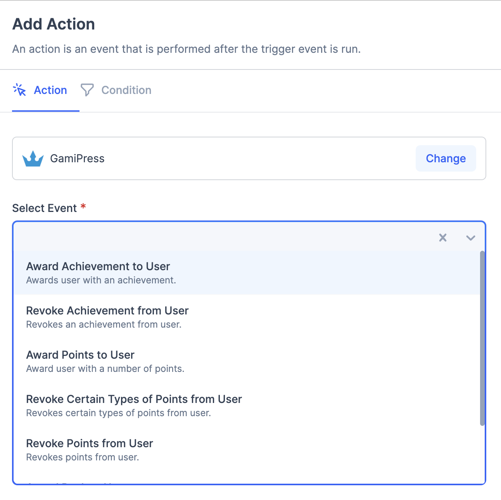Click the GamiPress crown logo
The image size is (501, 500).
pos(33,158)
